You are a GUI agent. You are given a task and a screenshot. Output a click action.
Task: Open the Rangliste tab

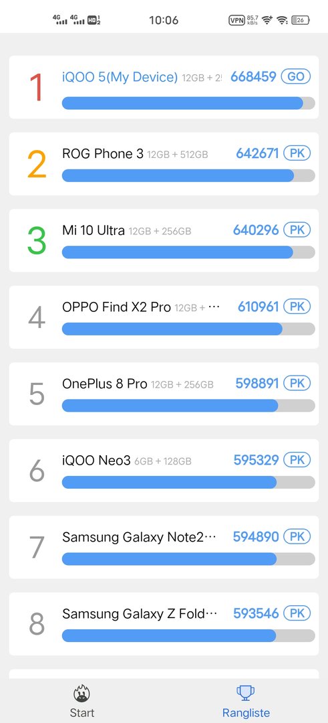coord(246,701)
